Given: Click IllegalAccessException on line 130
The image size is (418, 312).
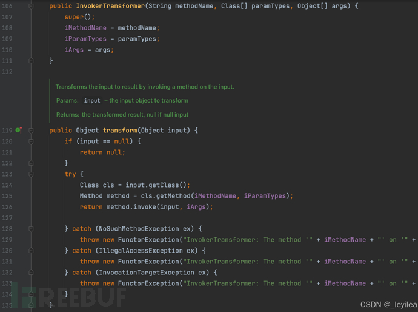Looking at the screenshot, I should [141, 251].
